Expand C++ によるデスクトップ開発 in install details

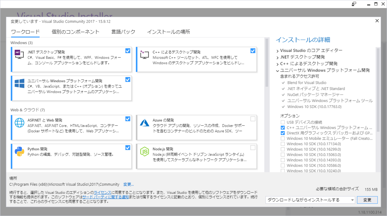[277, 64]
